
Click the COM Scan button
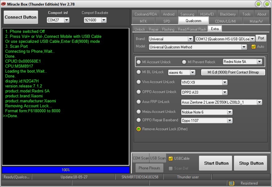click(141, 158)
